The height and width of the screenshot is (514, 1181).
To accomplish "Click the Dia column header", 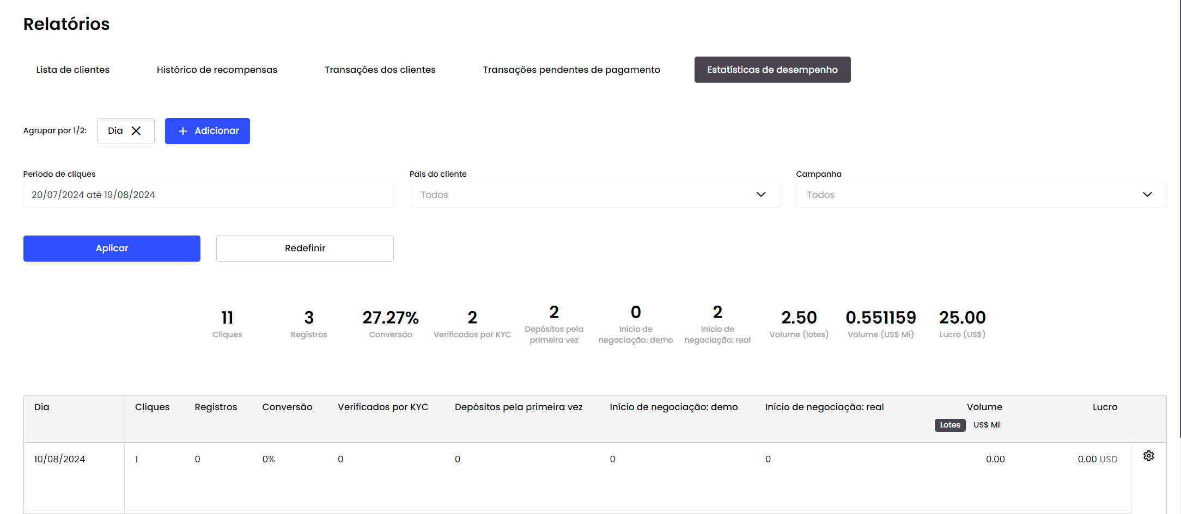I will (x=42, y=407).
